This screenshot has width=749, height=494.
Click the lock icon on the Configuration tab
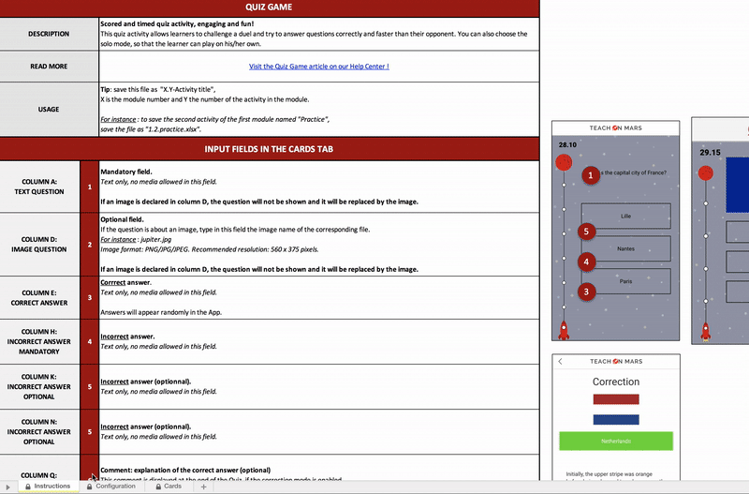point(89,487)
